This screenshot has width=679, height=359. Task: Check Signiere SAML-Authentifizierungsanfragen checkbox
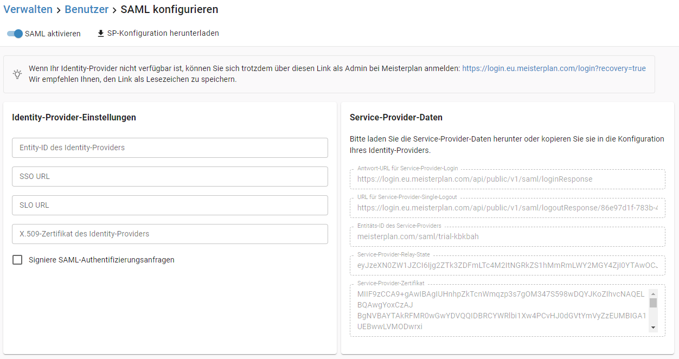17,260
